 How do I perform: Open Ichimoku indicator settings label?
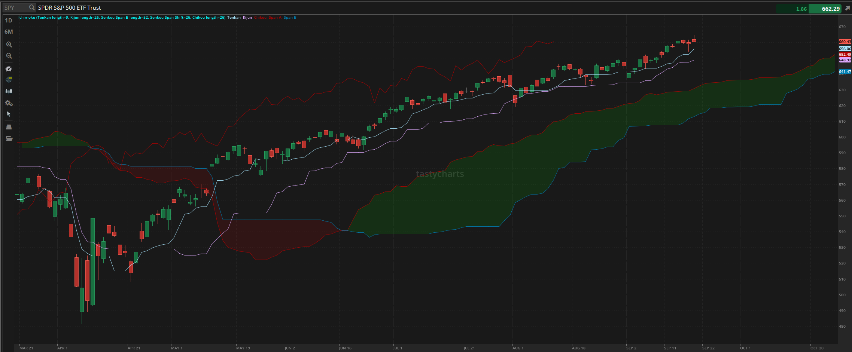point(122,18)
